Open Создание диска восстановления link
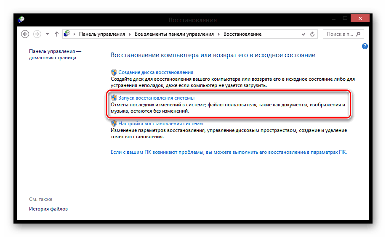Screen dimensions: 386x237 point(156,72)
